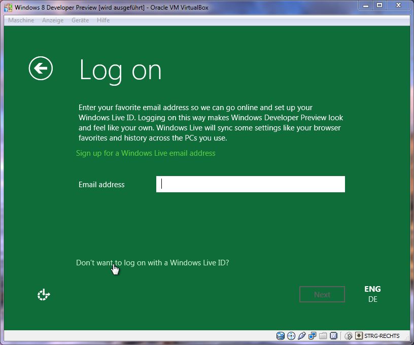Click the STRG-RECHTS host key label
Screen dimensions: 414x345
[x=382, y=336]
